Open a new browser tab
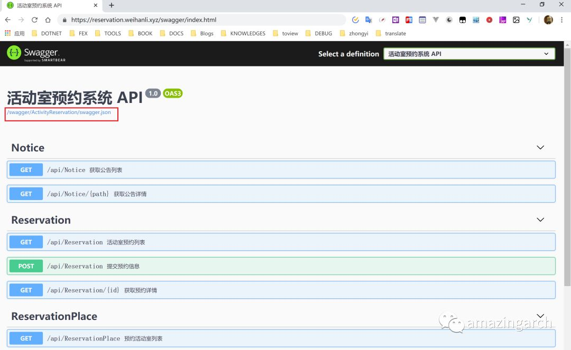Viewport: 571px width, 350px height. (112, 5)
